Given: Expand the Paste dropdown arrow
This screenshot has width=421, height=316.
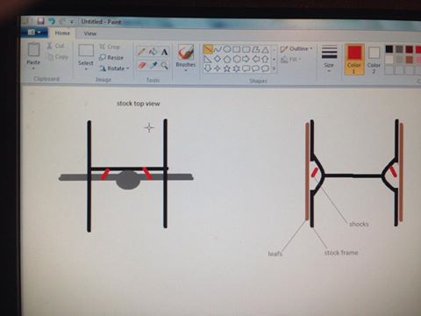Looking at the screenshot, I should click(33, 68).
